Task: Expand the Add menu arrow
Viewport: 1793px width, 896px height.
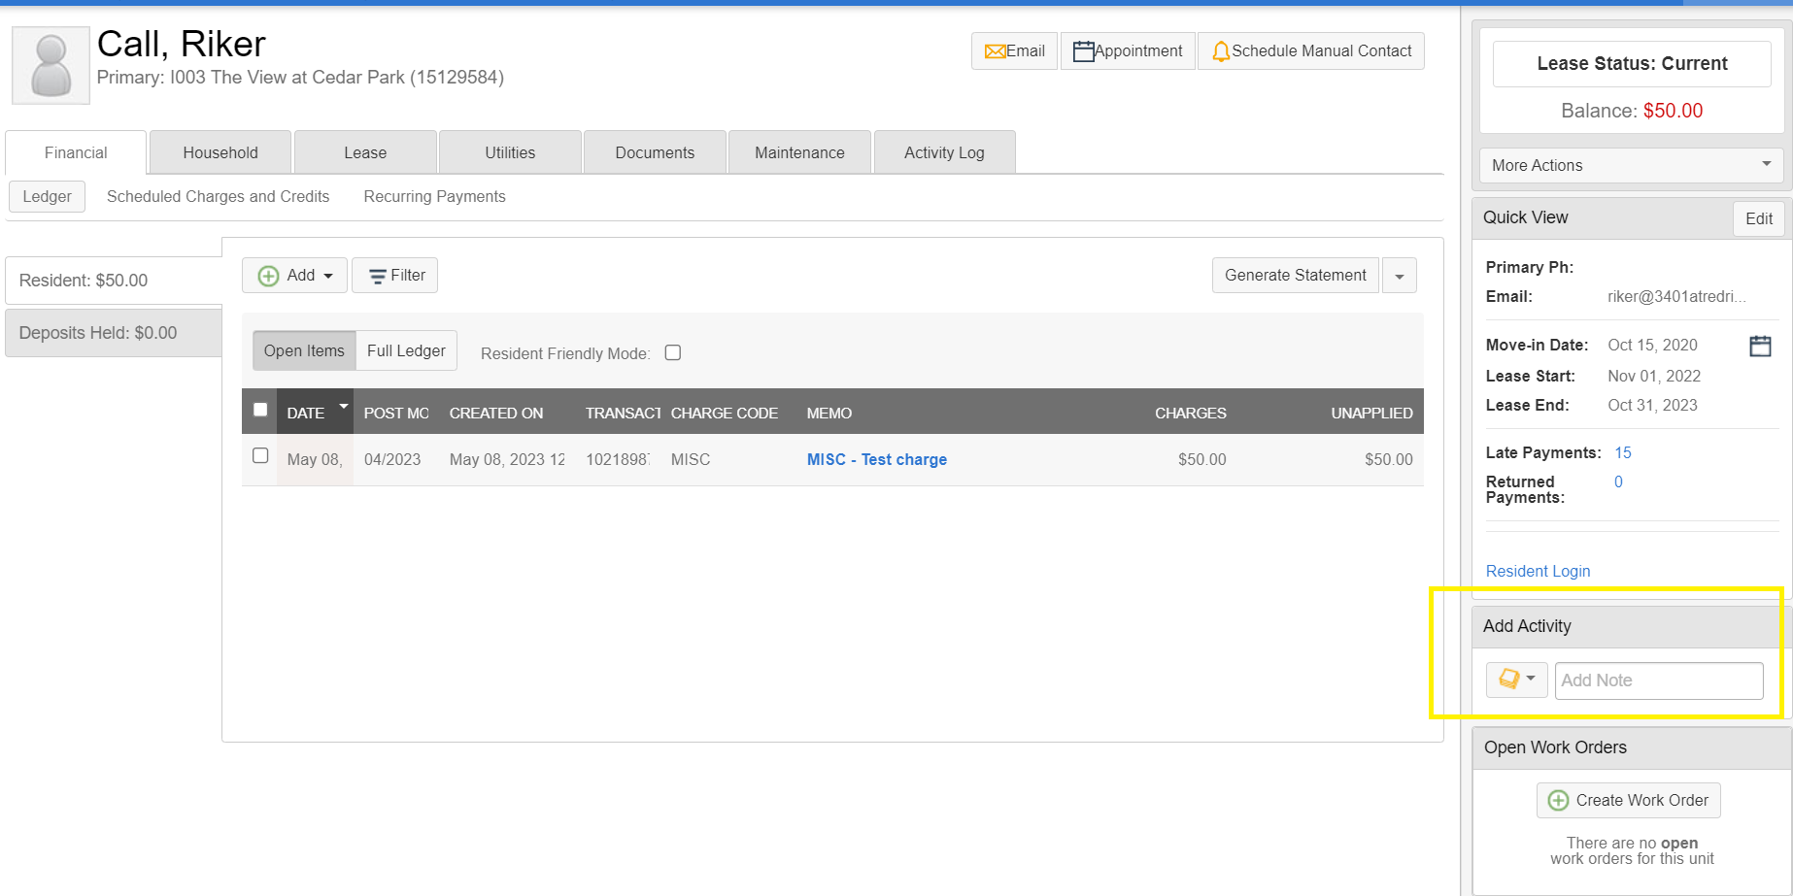Action: pyautogui.click(x=328, y=277)
